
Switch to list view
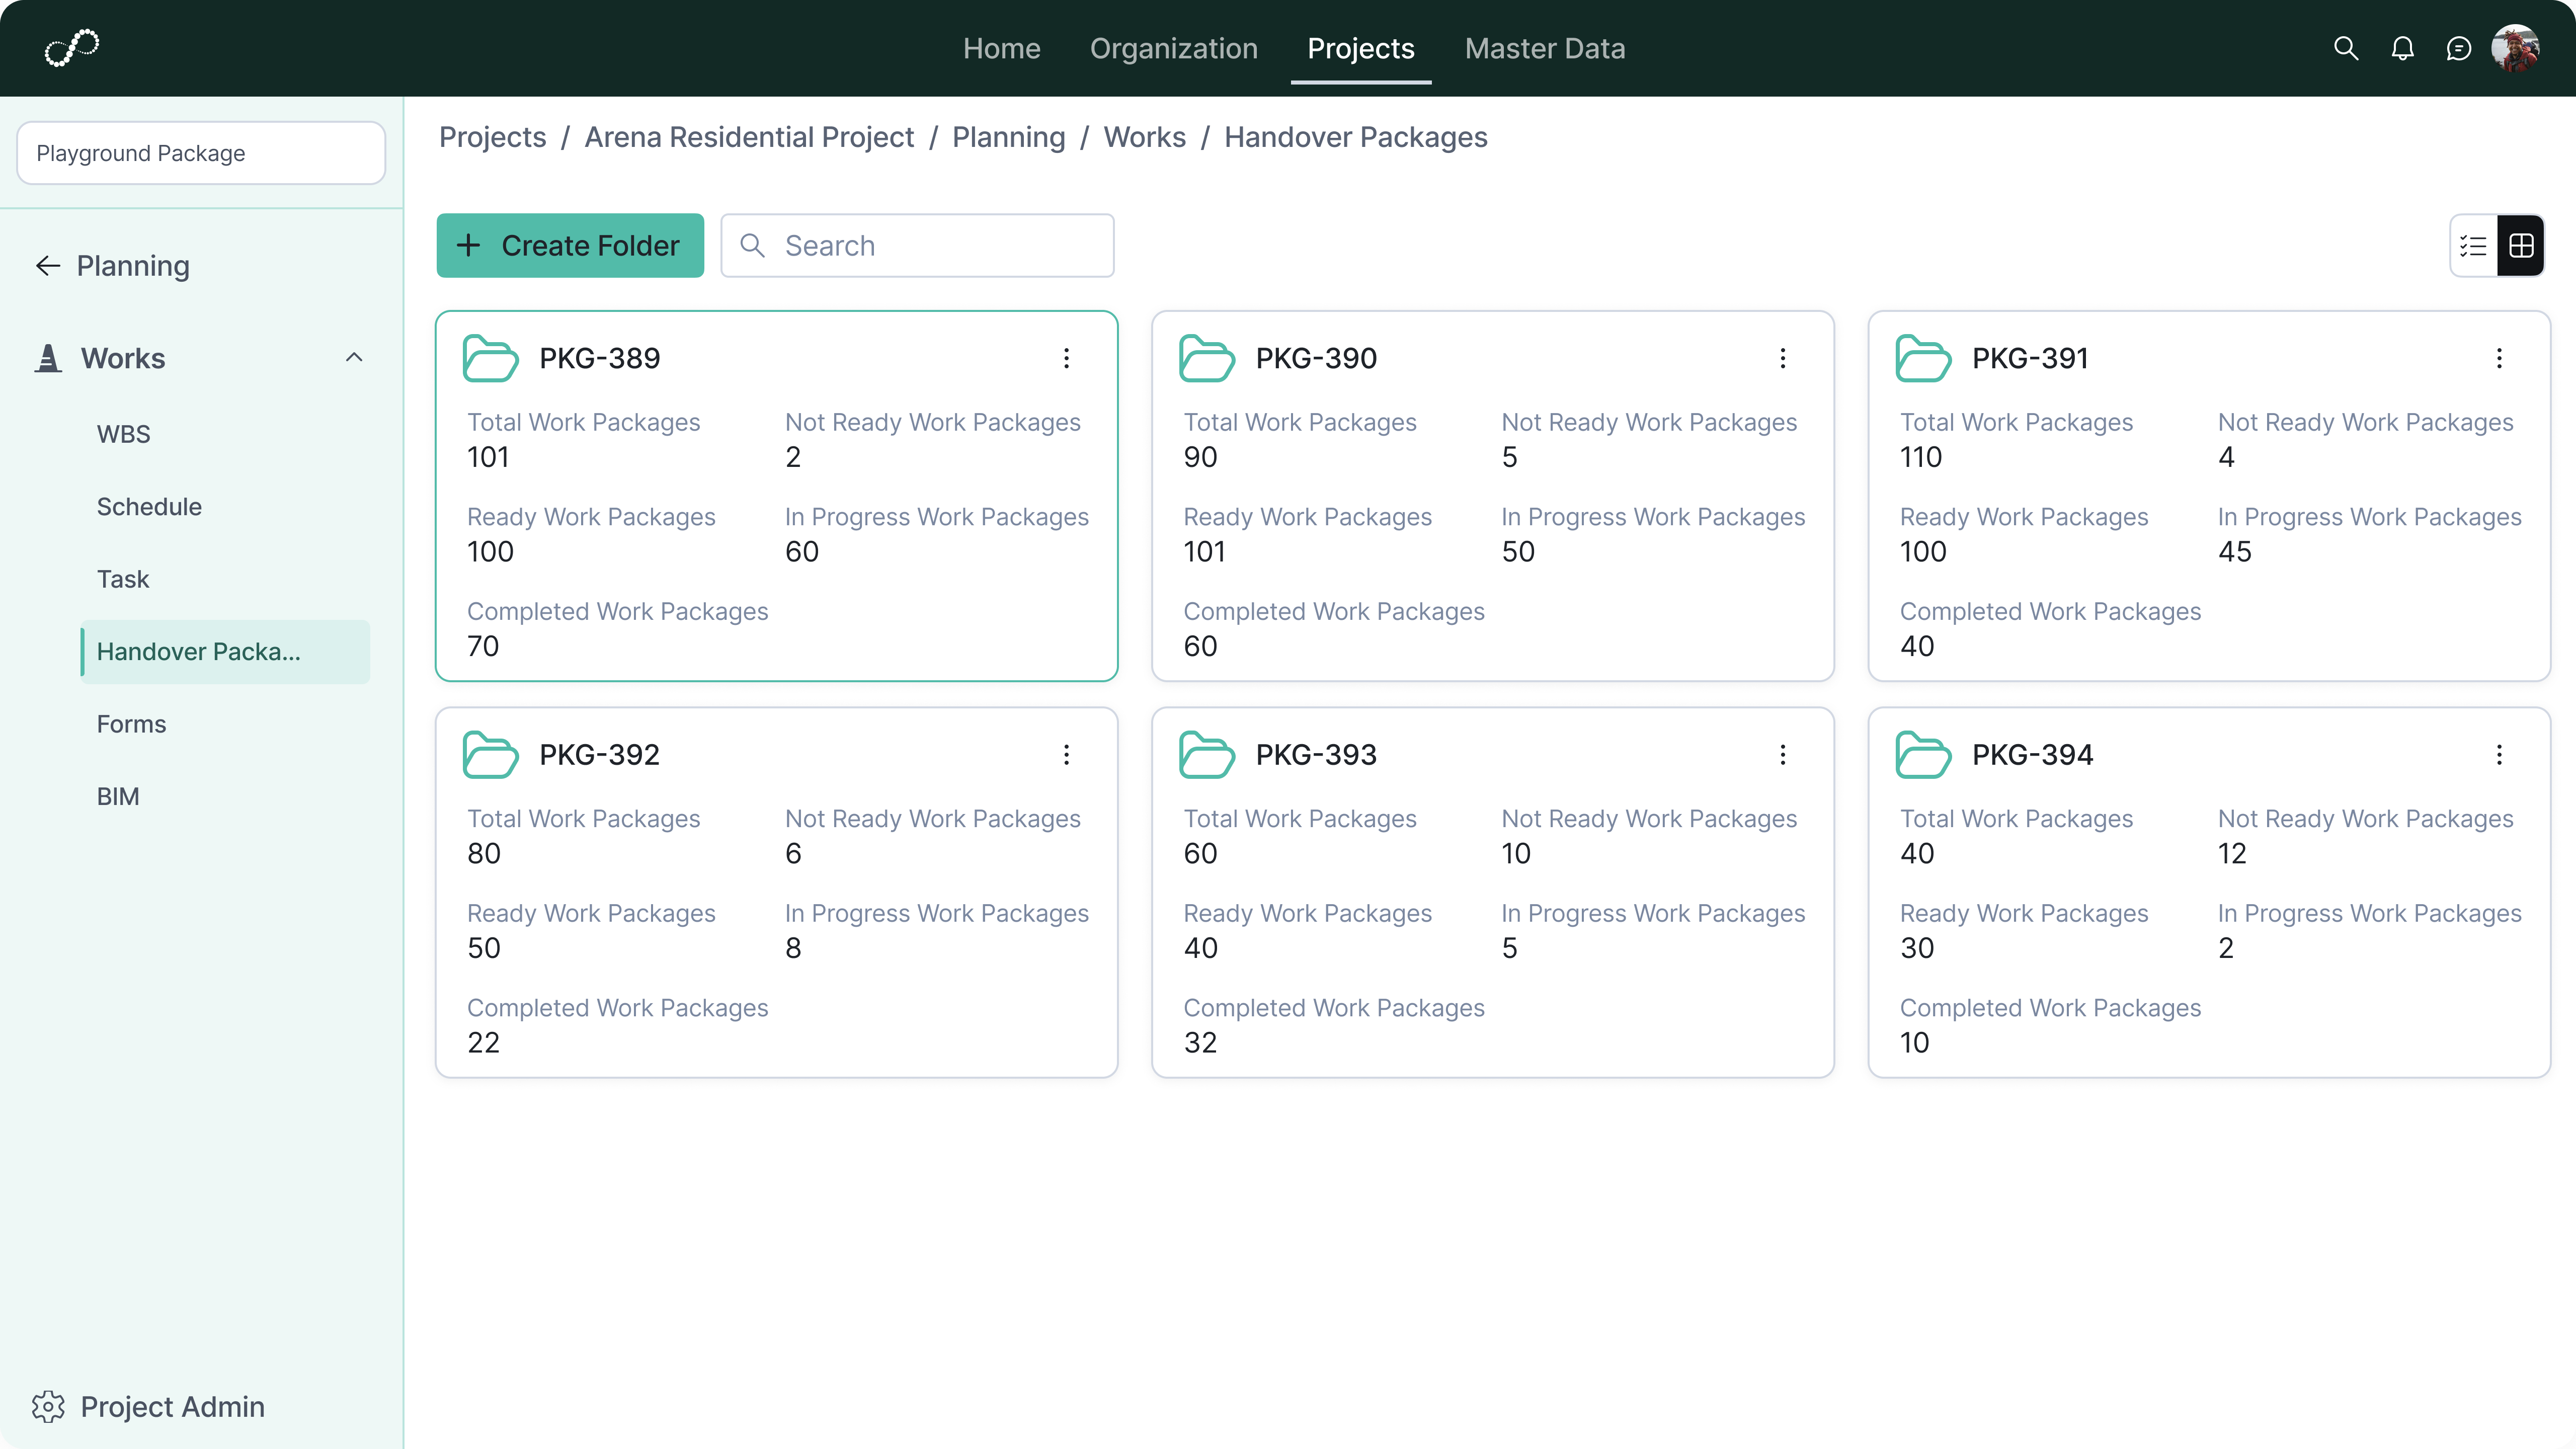2473,245
